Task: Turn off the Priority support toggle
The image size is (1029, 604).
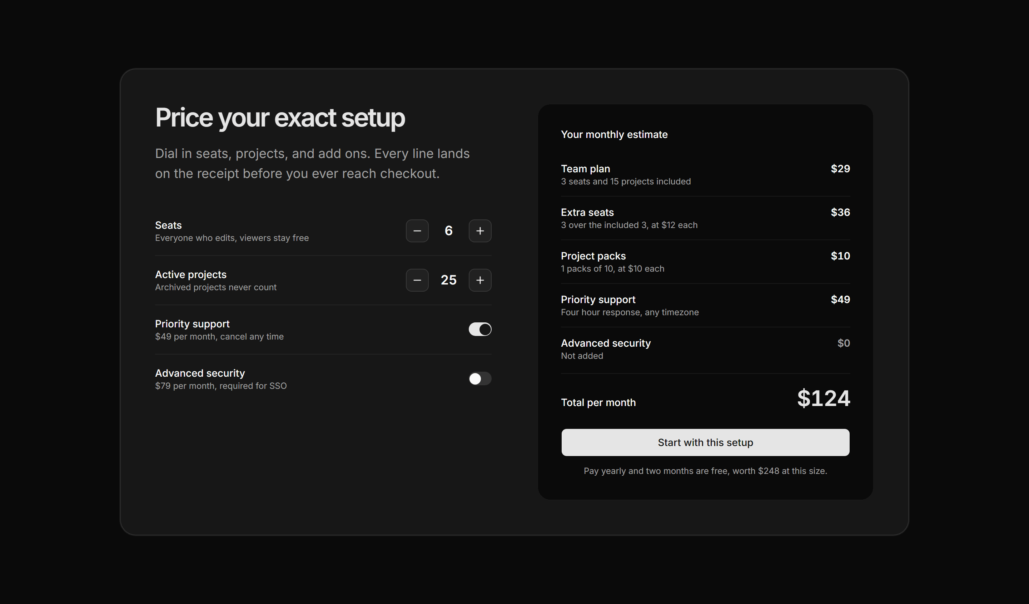Action: click(480, 329)
